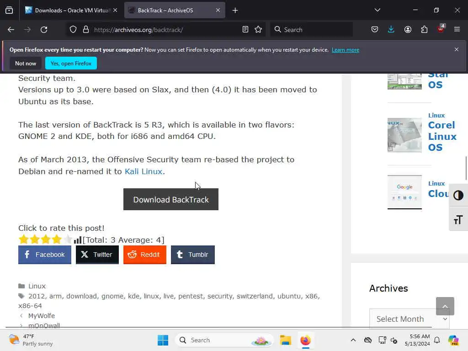Open the ubuntu tag link

(x=289, y=296)
